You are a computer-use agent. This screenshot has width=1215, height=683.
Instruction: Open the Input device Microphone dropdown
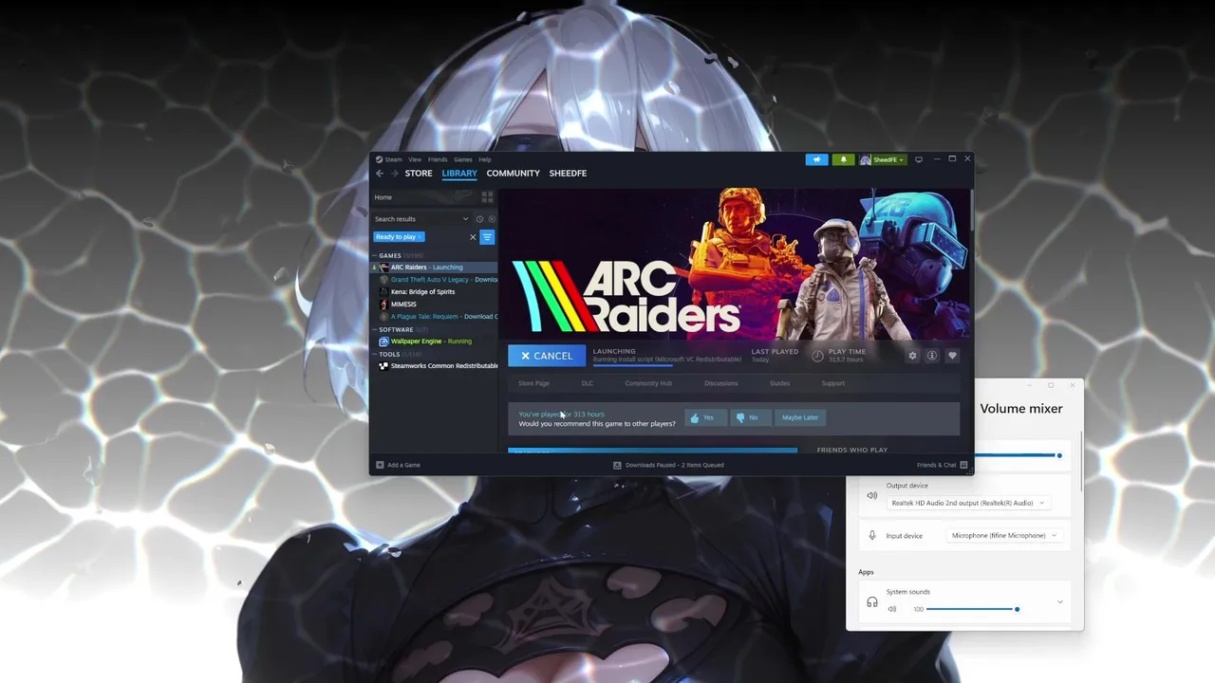1004,536
